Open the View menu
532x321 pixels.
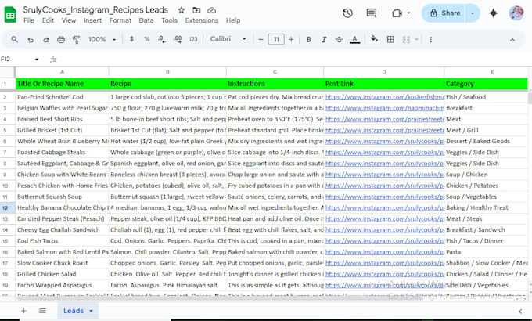(69, 20)
